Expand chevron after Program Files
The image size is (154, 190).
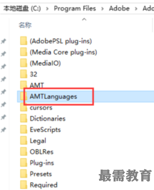103,9
